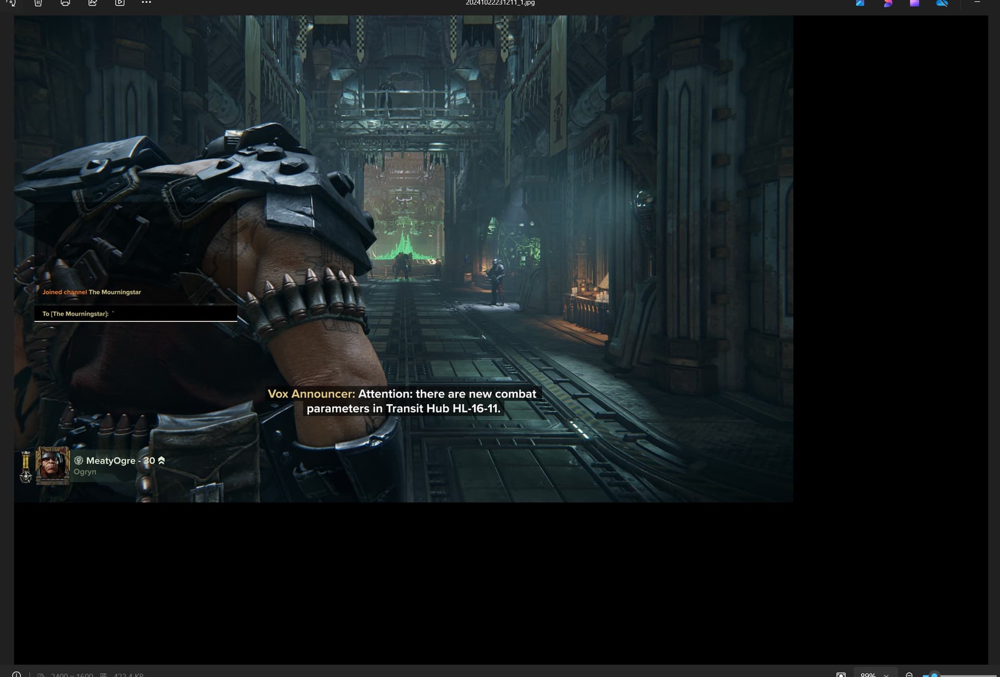Click the chat input field To [The Mourningstar]

point(136,314)
